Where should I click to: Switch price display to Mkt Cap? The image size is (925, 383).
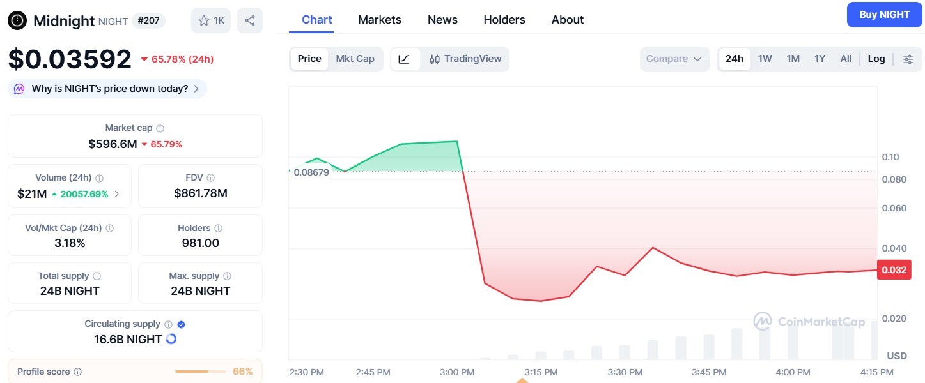point(355,58)
